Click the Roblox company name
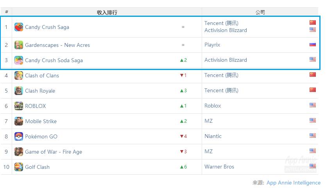Viewport: 326px width, 190px height. click(213, 106)
